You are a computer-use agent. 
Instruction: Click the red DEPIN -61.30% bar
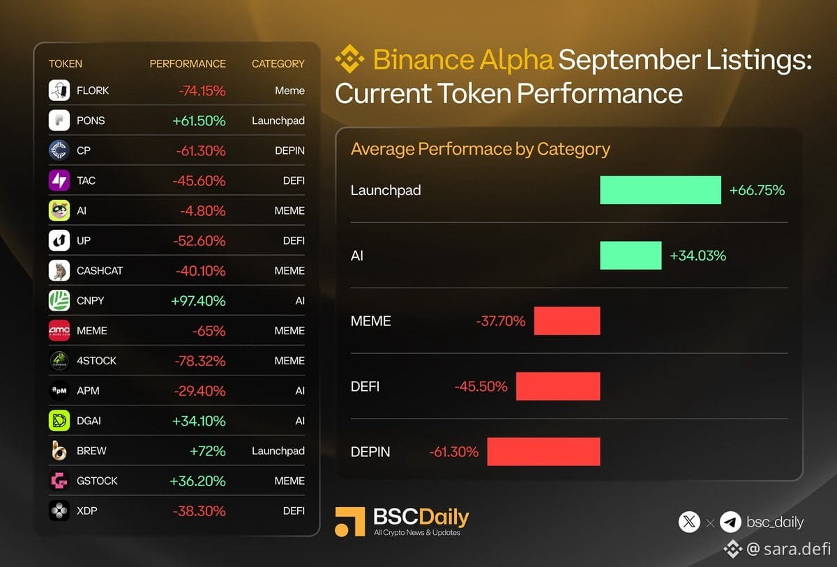pos(543,451)
